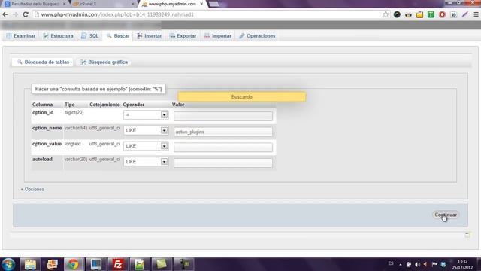
Task: Open the Exportar tab
Action: point(183,36)
